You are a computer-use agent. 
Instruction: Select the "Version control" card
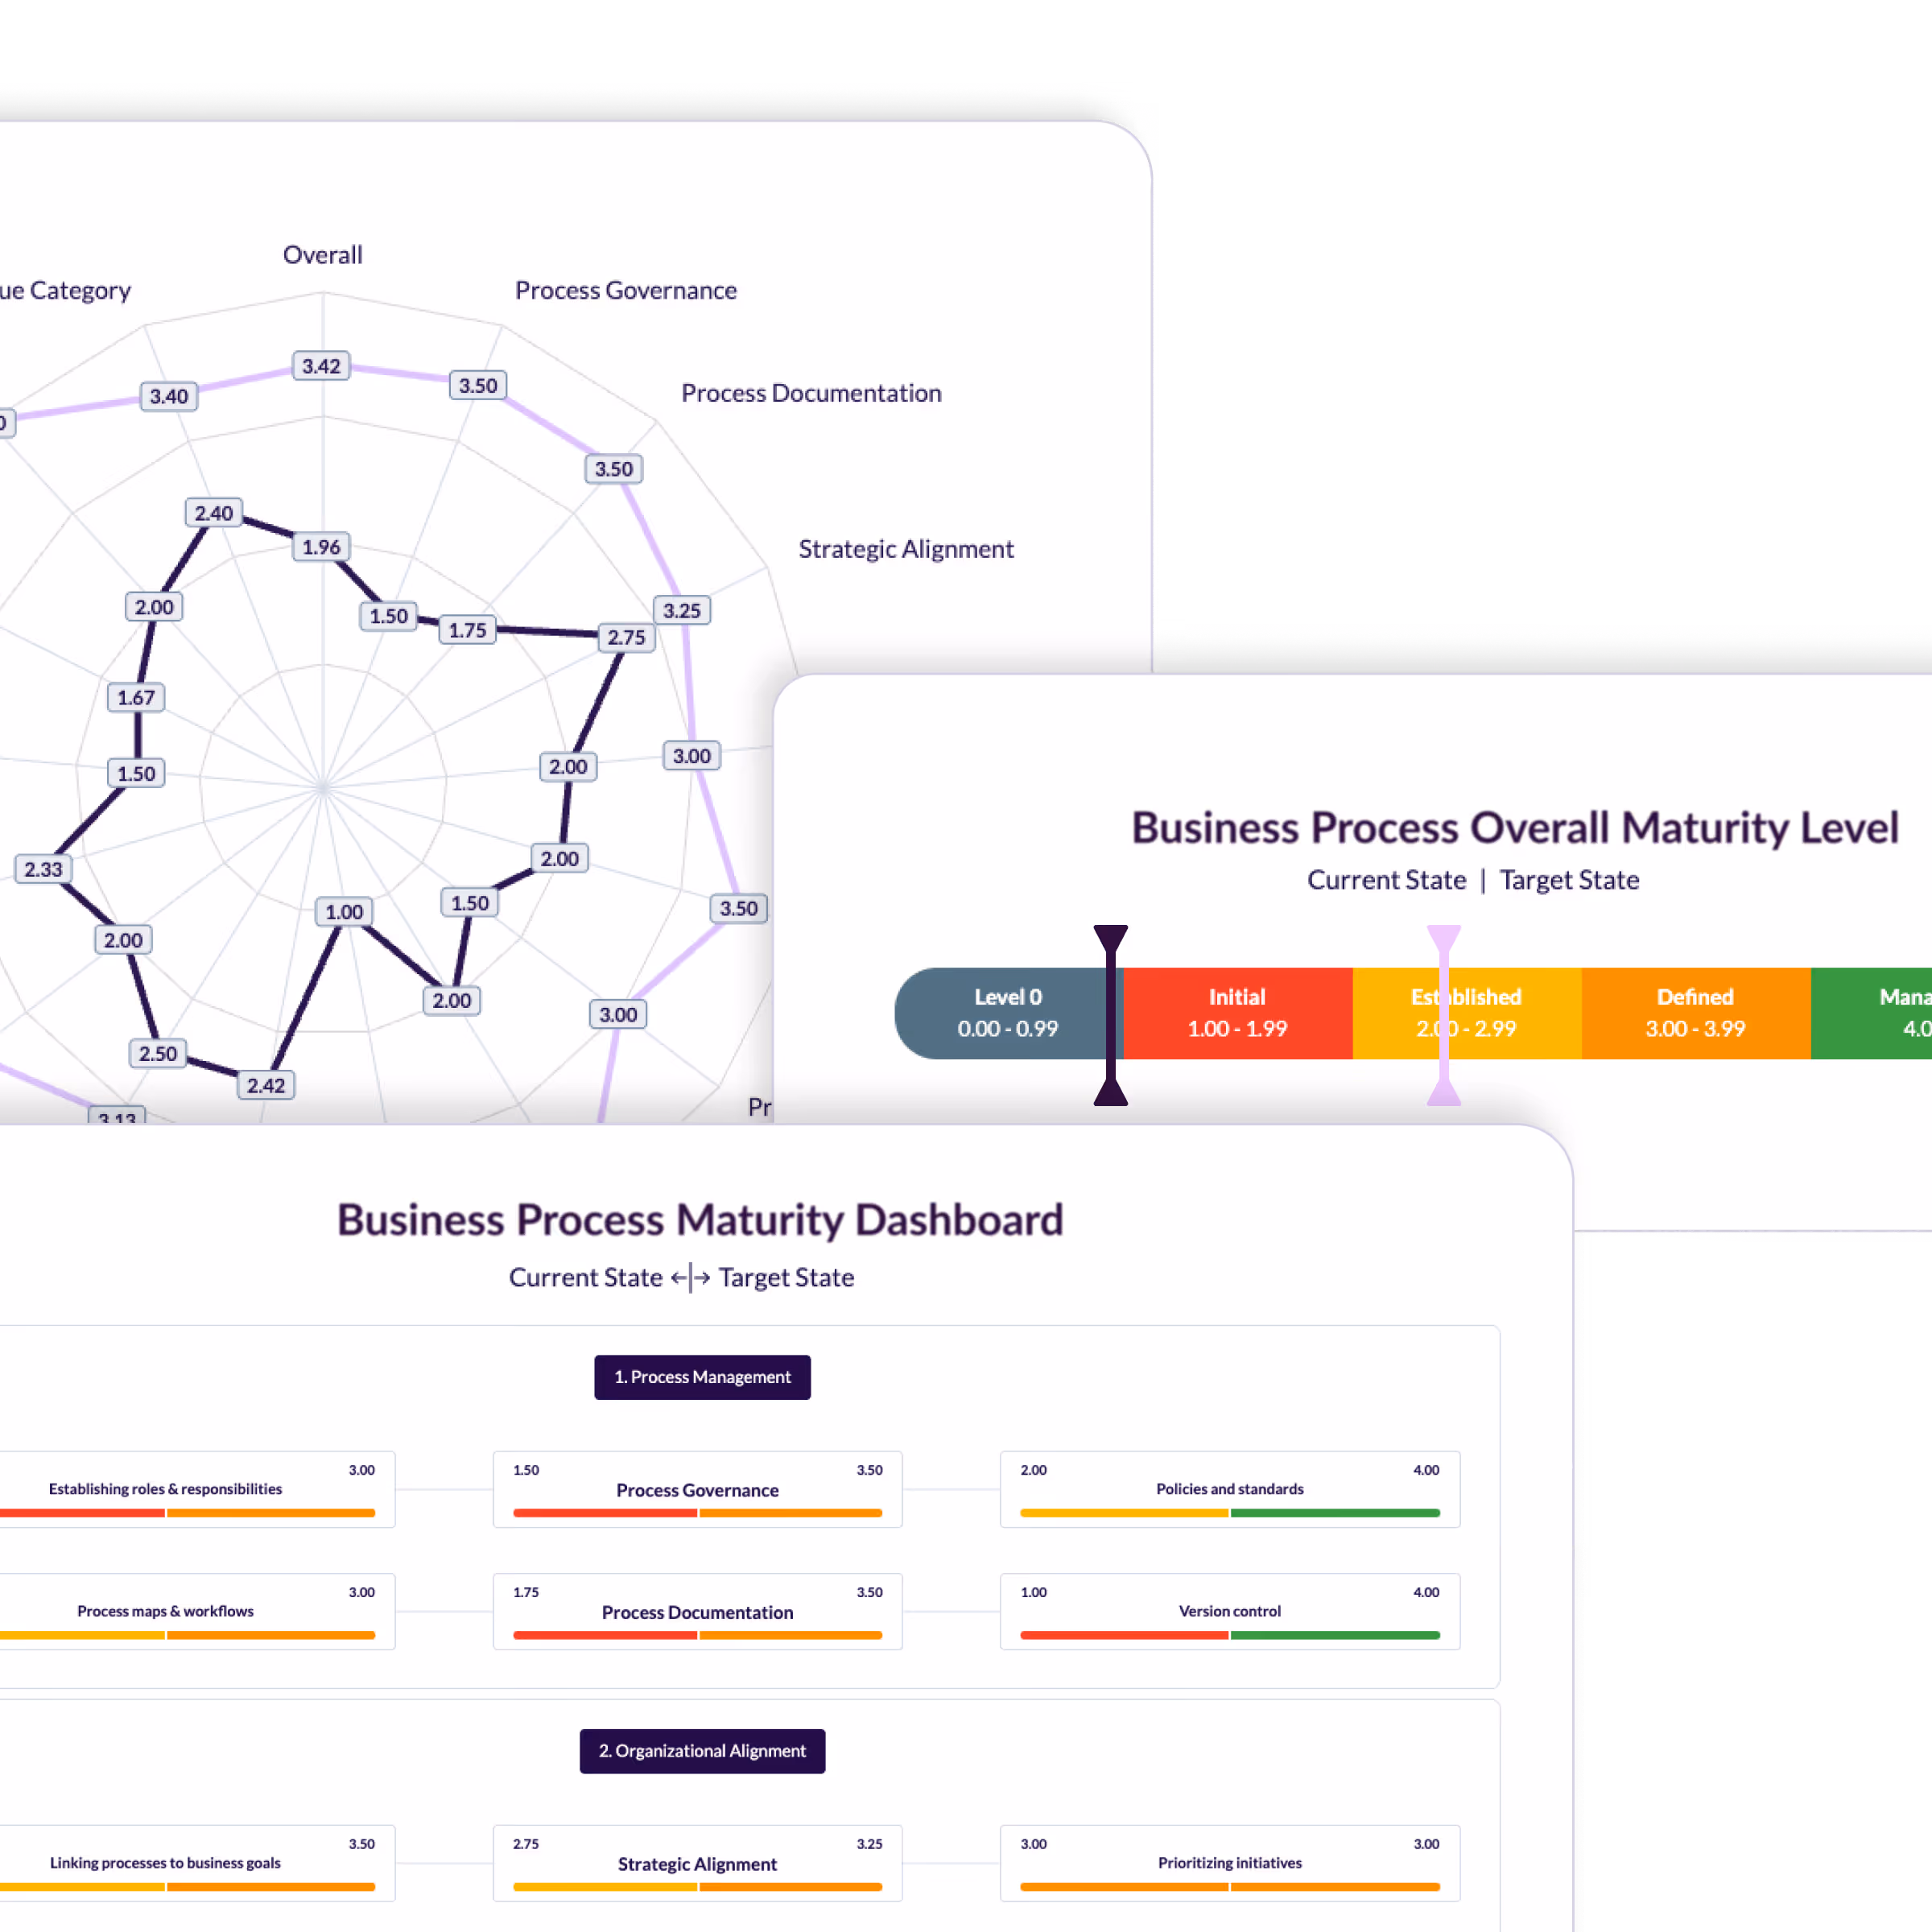click(x=1229, y=1612)
